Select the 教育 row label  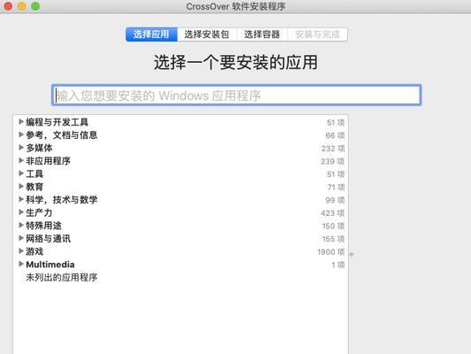[x=34, y=187]
